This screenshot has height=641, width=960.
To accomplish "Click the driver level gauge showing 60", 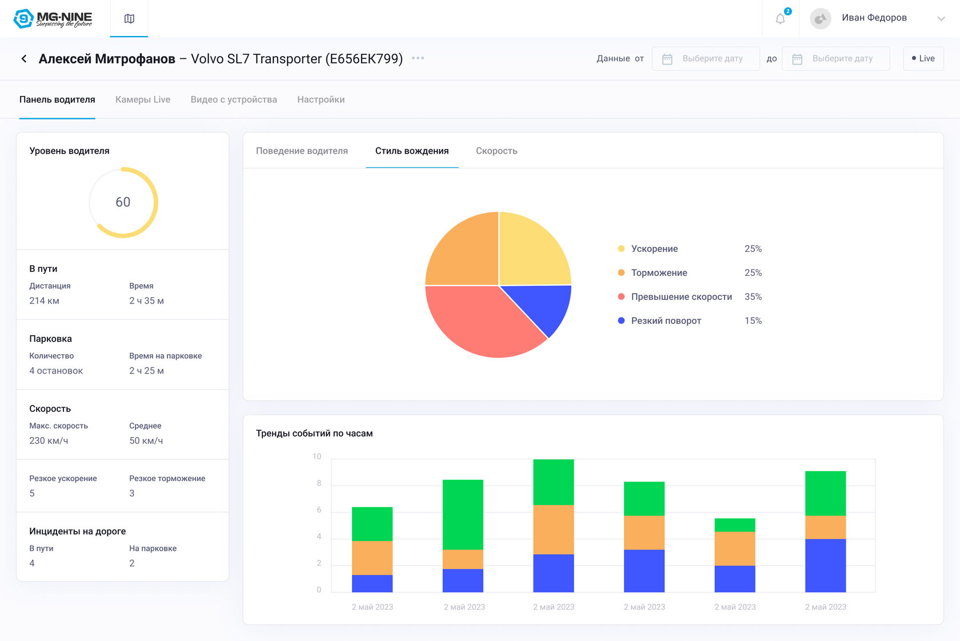I will coord(123,202).
